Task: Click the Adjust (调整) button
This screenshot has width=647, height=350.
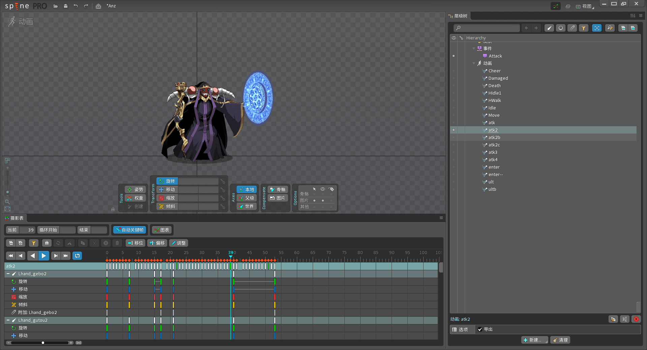Action: click(179, 243)
